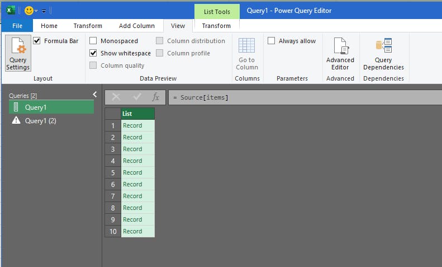Toggle the Column distribution checkbox
The height and width of the screenshot is (267, 442).
pos(160,41)
